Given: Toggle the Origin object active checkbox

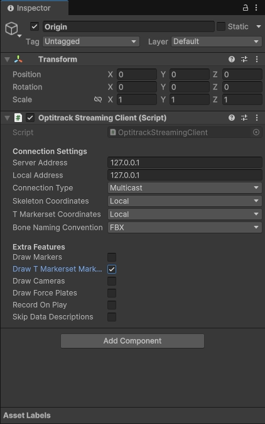Looking at the screenshot, I should (35, 26).
